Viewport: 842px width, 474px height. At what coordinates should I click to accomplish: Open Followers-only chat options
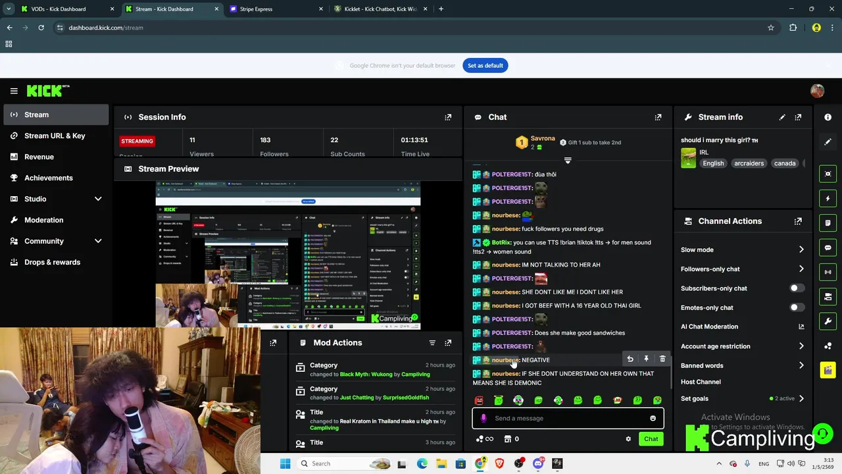point(742,269)
